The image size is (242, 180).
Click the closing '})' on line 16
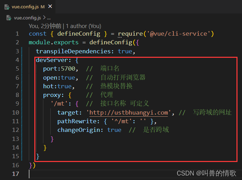pyautogui.click(x=32, y=165)
